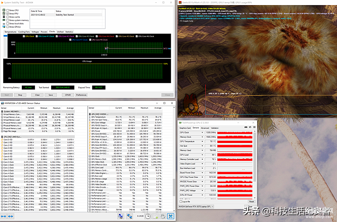Uncheck Stress FPU checkbox
The height and width of the screenshot is (222, 337).
coord(8,14)
